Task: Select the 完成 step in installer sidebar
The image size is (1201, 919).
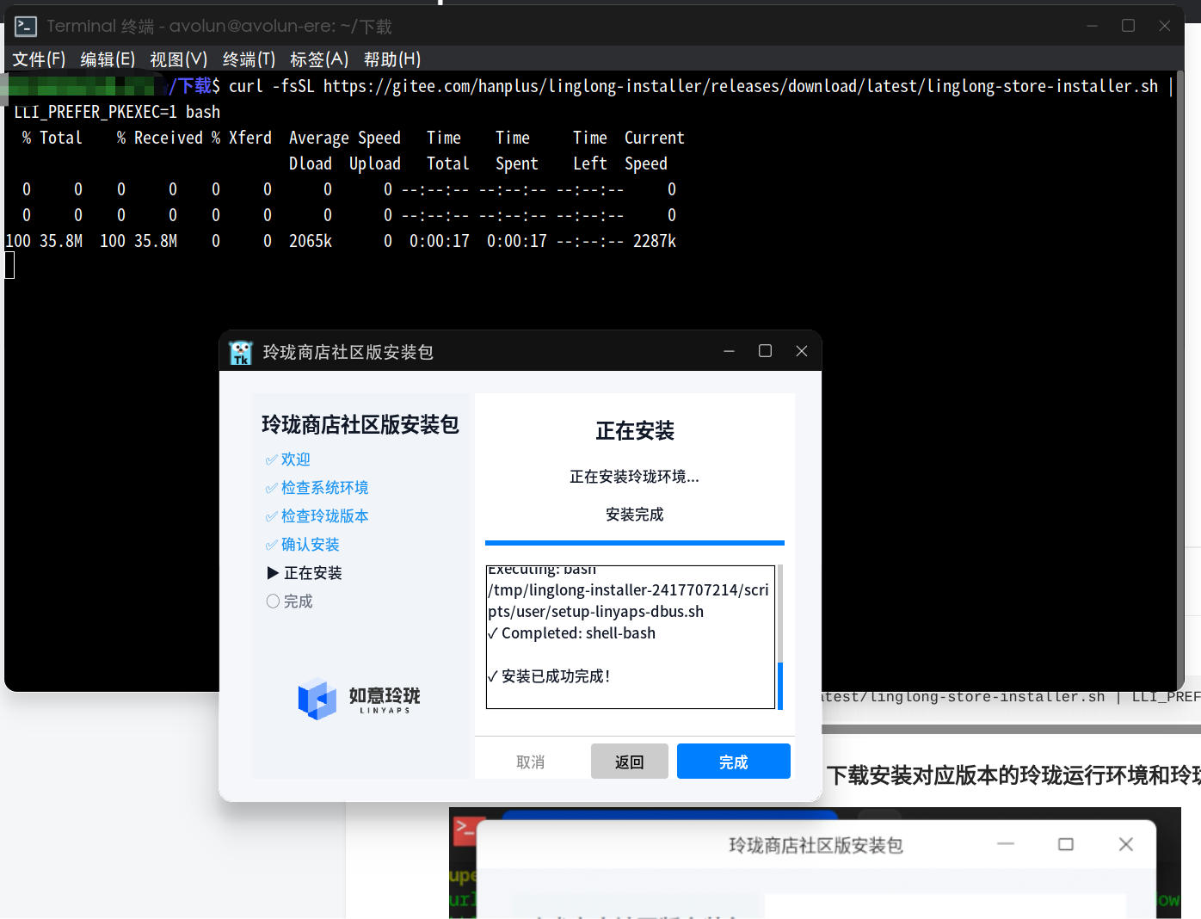Action: [x=299, y=602]
